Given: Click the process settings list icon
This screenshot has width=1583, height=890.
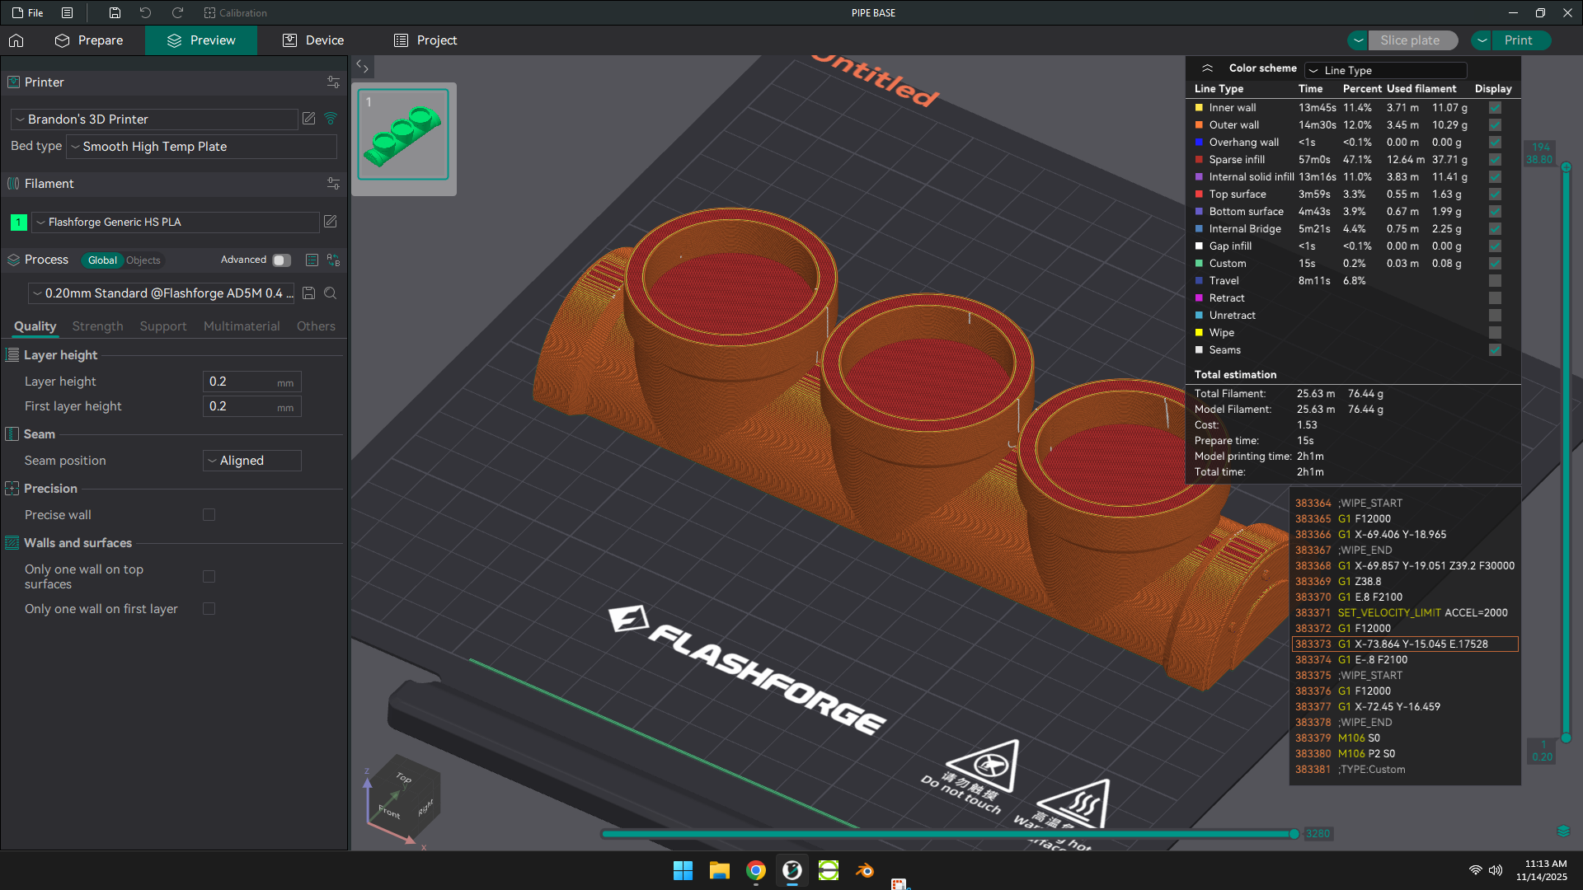Looking at the screenshot, I should pyautogui.click(x=312, y=260).
